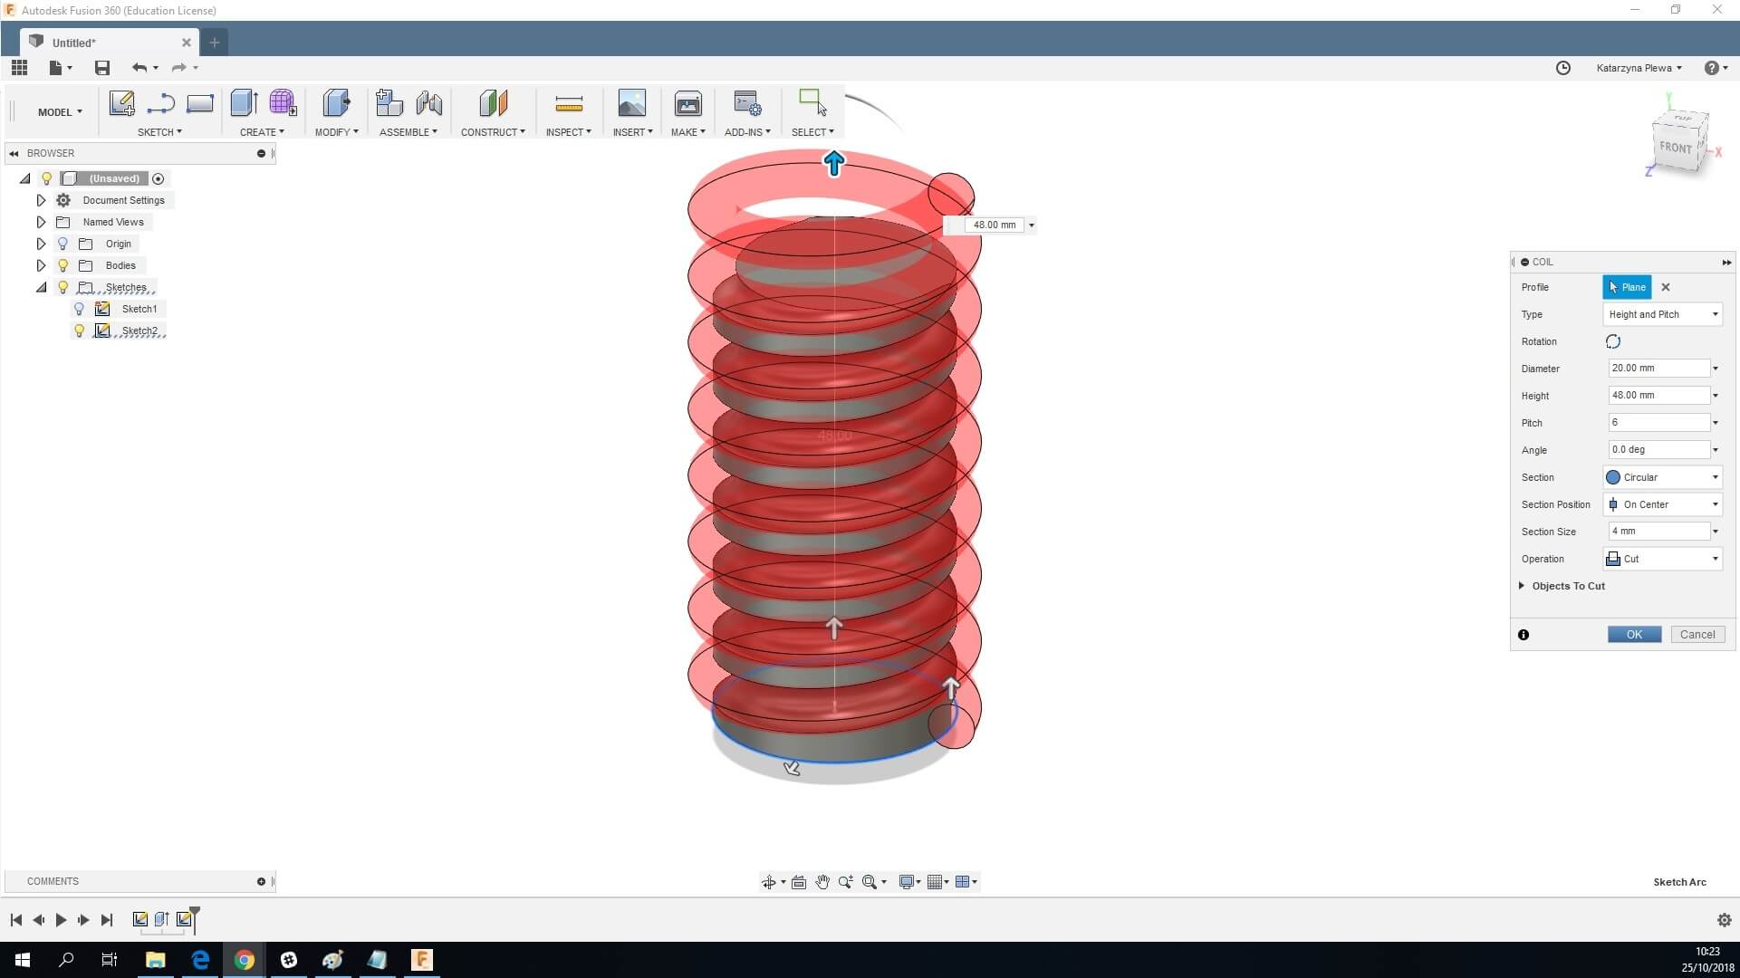Select the sketch Rectangle tool icon

(x=199, y=103)
